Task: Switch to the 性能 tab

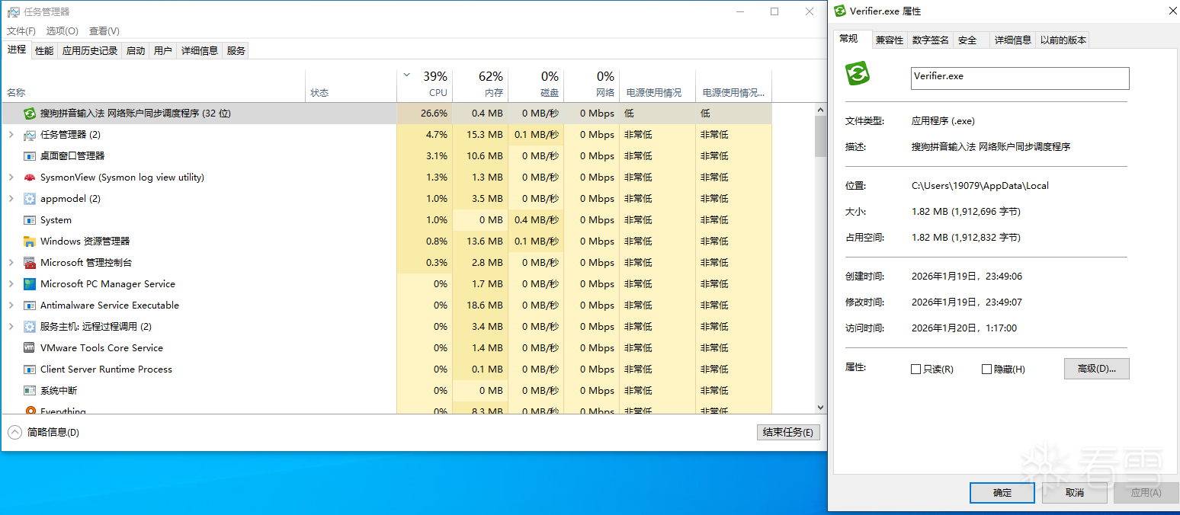Action: [x=44, y=51]
